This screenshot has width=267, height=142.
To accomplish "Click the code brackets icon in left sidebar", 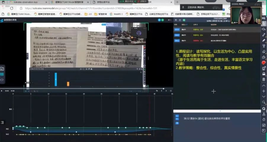I will [x=2, y=80].
